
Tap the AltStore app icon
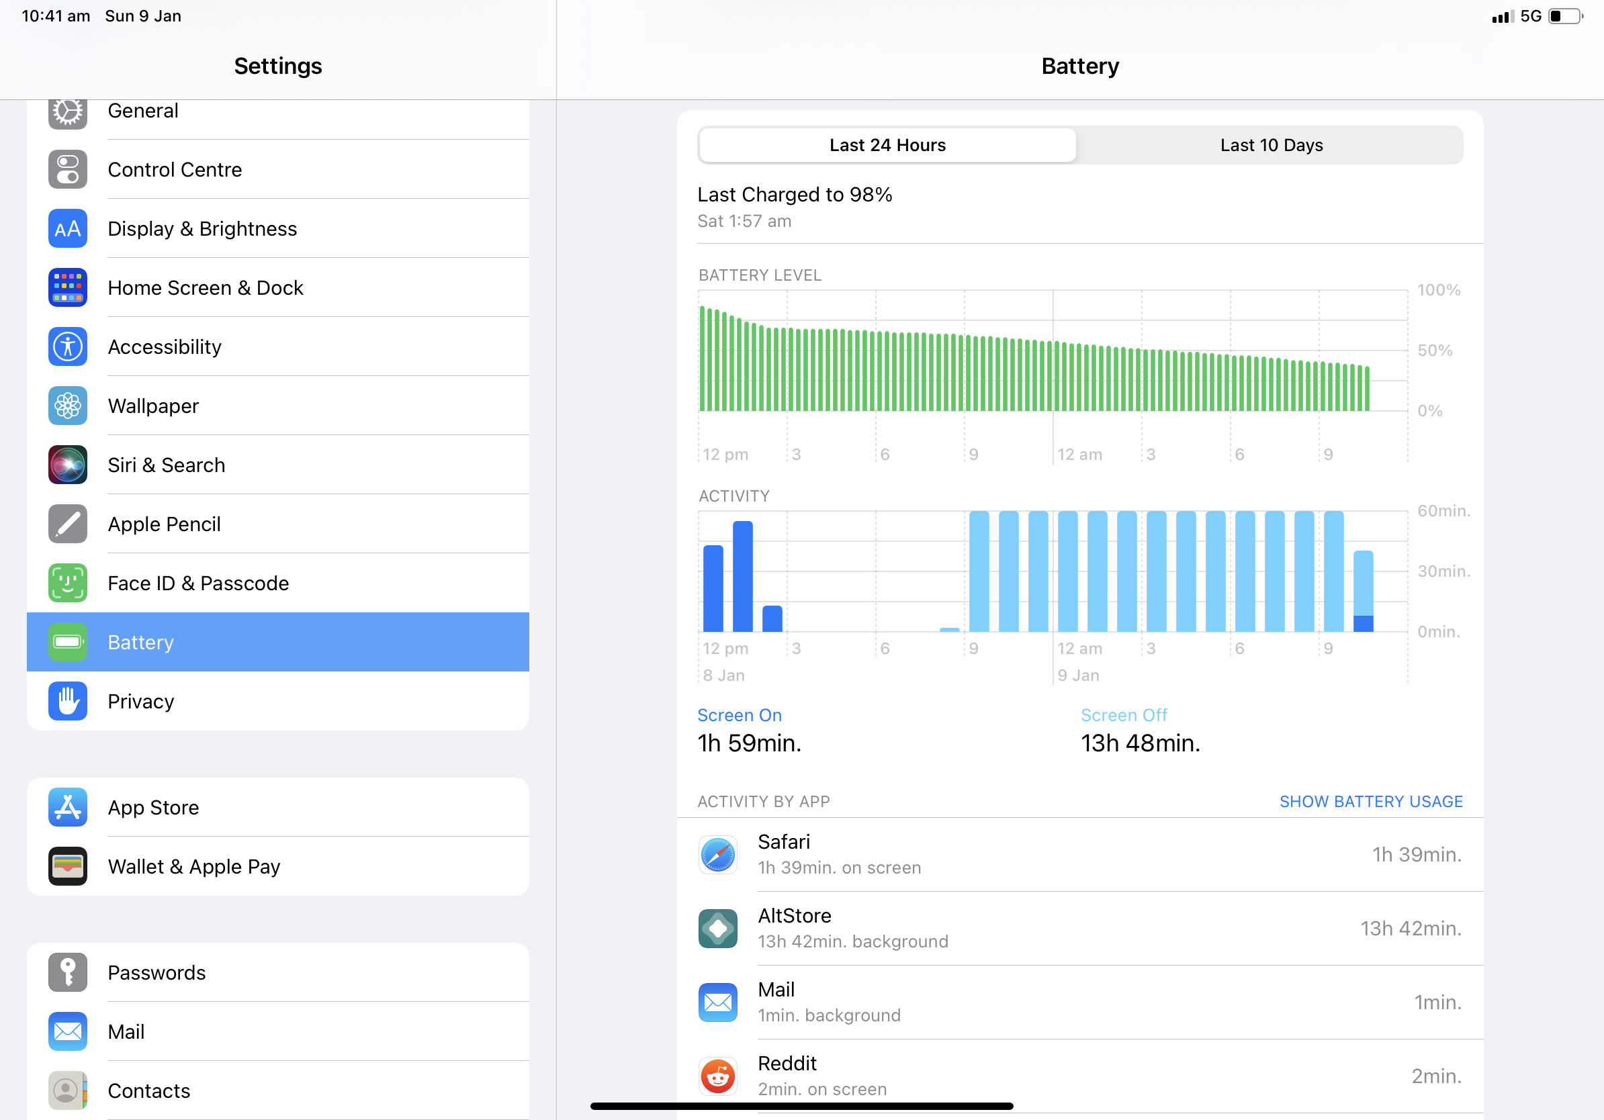coord(718,929)
